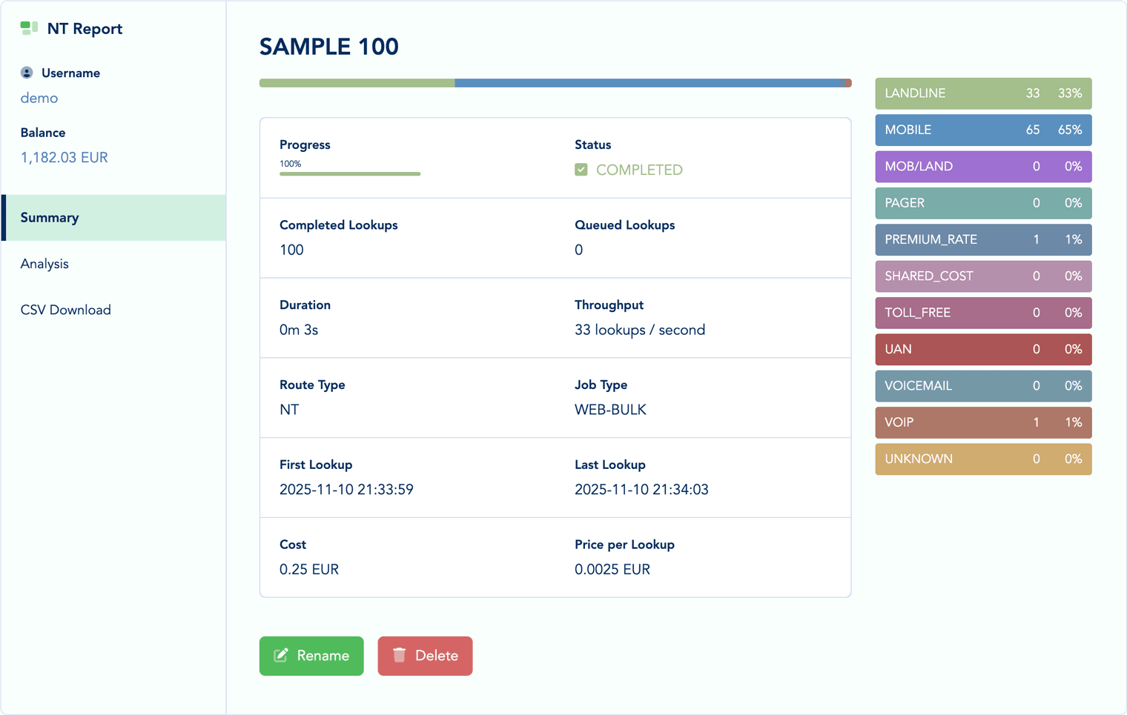
Task: Switch to the Analysis tab
Action: coord(44,264)
